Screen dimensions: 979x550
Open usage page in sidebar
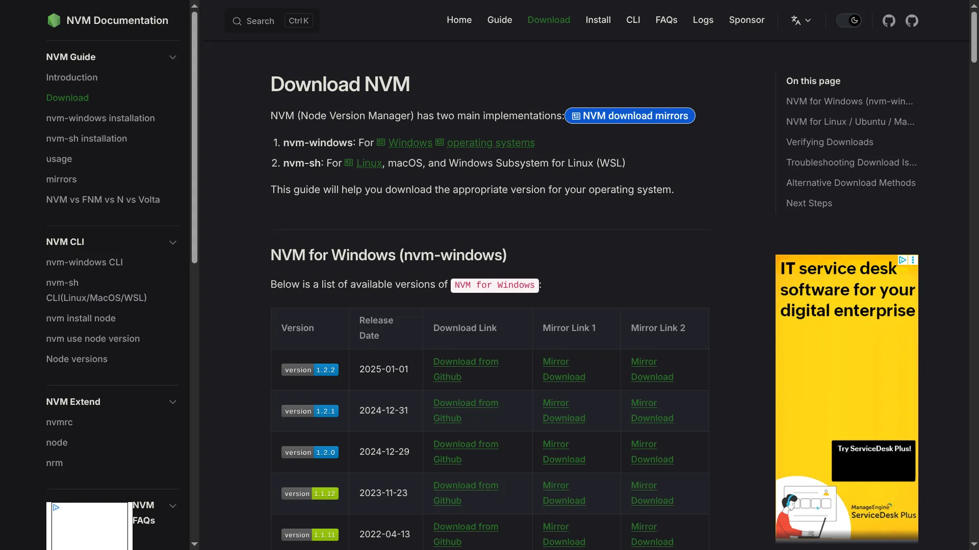(59, 159)
